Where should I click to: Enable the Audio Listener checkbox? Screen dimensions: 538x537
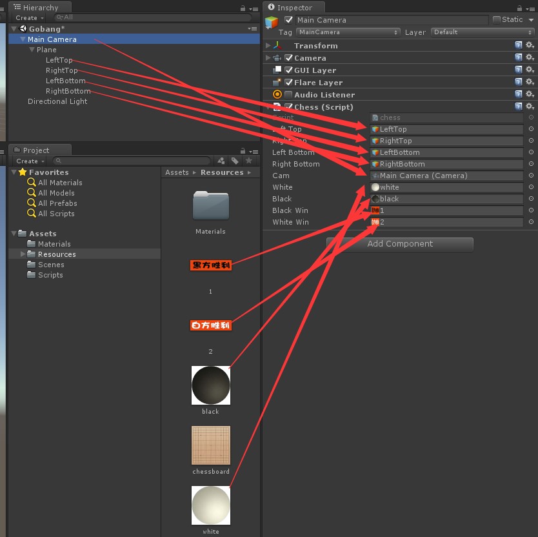[x=288, y=94]
